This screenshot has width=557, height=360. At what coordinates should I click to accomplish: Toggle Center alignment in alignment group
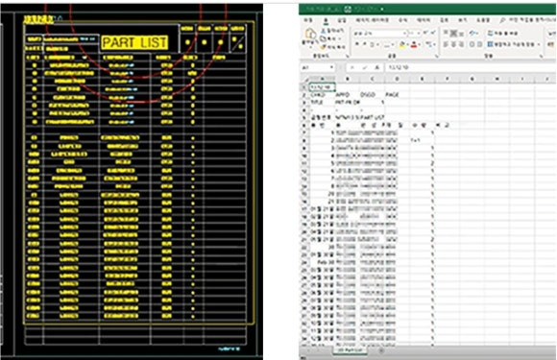[x=453, y=44]
